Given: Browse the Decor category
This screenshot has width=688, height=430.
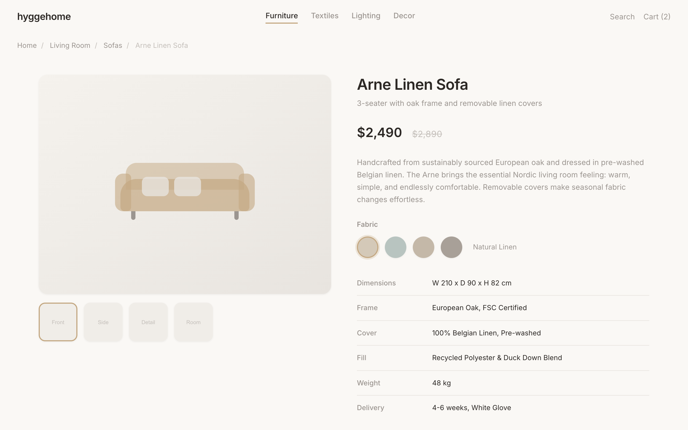Looking at the screenshot, I should click(404, 16).
